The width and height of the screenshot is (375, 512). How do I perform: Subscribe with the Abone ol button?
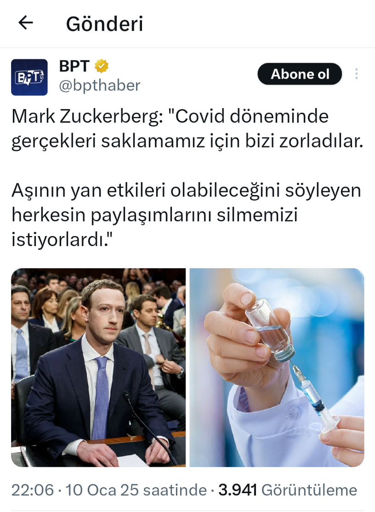coord(300,74)
